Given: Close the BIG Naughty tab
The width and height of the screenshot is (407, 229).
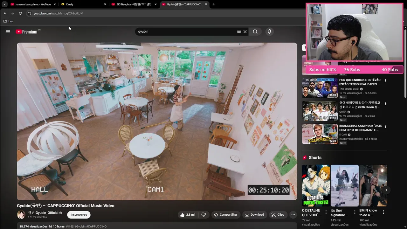Looking at the screenshot, I should tap(155, 4).
